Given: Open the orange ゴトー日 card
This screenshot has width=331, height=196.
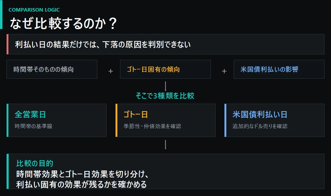Looking at the screenshot, I should [x=165, y=120].
